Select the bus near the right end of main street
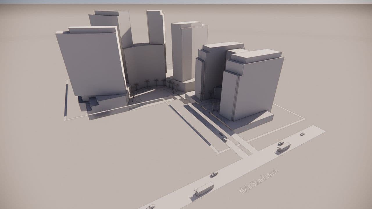This screenshot has width=372, height=209. tap(284, 147)
